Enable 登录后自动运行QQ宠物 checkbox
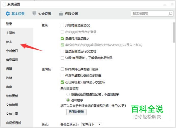 62,51
